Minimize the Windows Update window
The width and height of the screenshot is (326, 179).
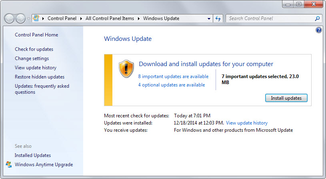click(288, 4)
